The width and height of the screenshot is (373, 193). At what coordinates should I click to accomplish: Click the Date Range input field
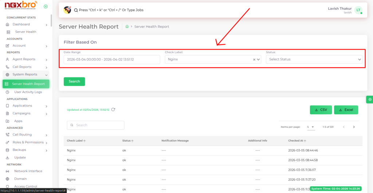112,59
